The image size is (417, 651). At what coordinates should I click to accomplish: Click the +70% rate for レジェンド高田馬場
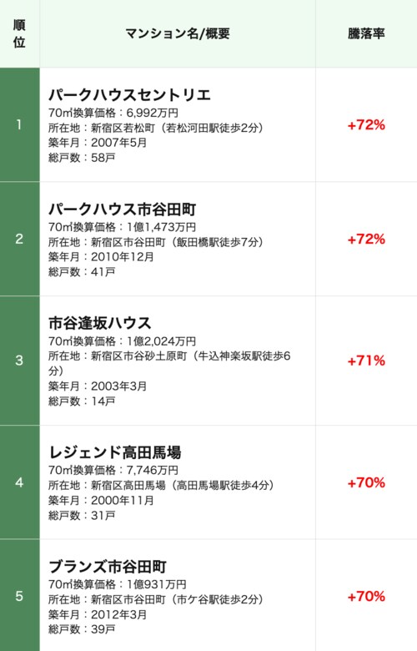point(366,482)
